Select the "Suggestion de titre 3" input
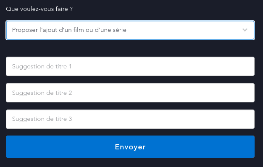The width and height of the screenshot is (263, 167). 130,119
